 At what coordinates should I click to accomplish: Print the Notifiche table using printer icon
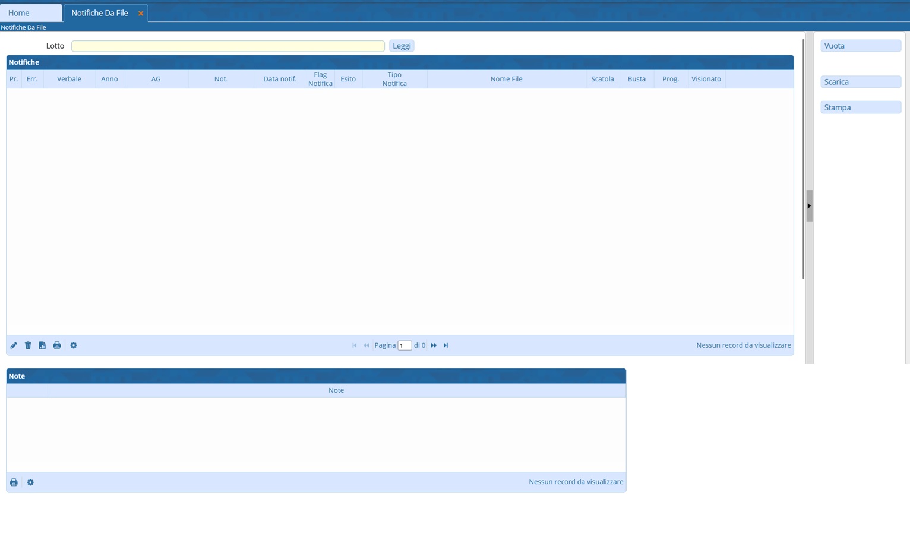57,345
